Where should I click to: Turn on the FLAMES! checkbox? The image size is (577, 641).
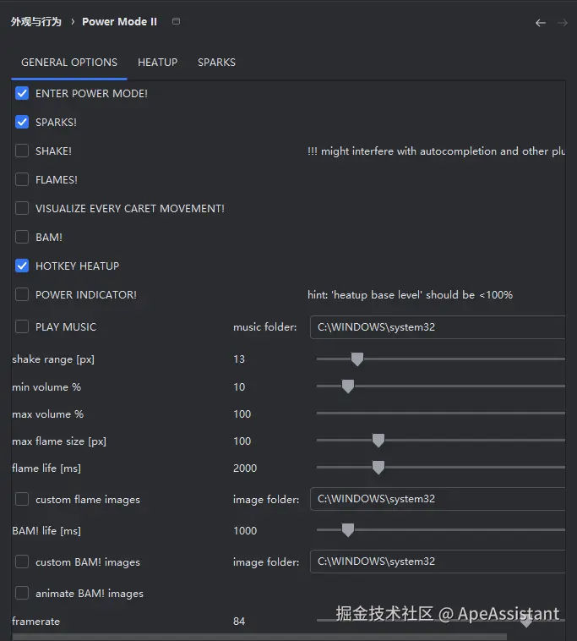[22, 179]
